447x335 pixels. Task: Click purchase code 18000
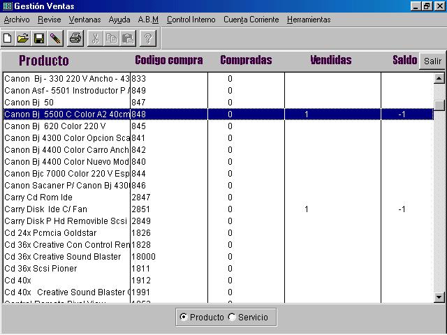[x=143, y=257]
